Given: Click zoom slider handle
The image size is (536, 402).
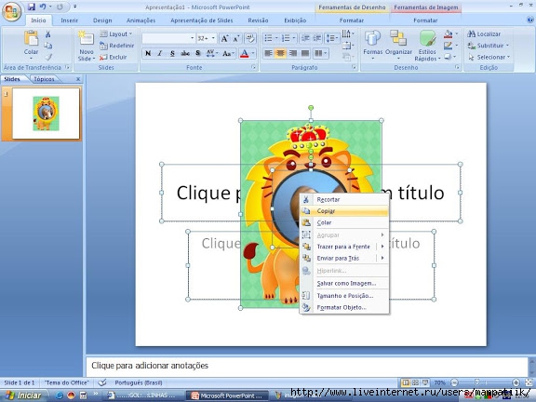Looking at the screenshot, I should pyautogui.click(x=476, y=382).
